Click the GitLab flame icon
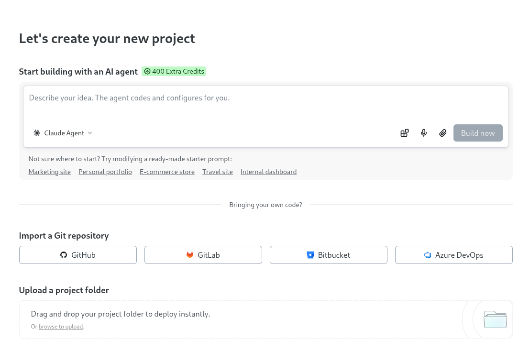Viewport: 530px width, 362px height. (x=190, y=255)
